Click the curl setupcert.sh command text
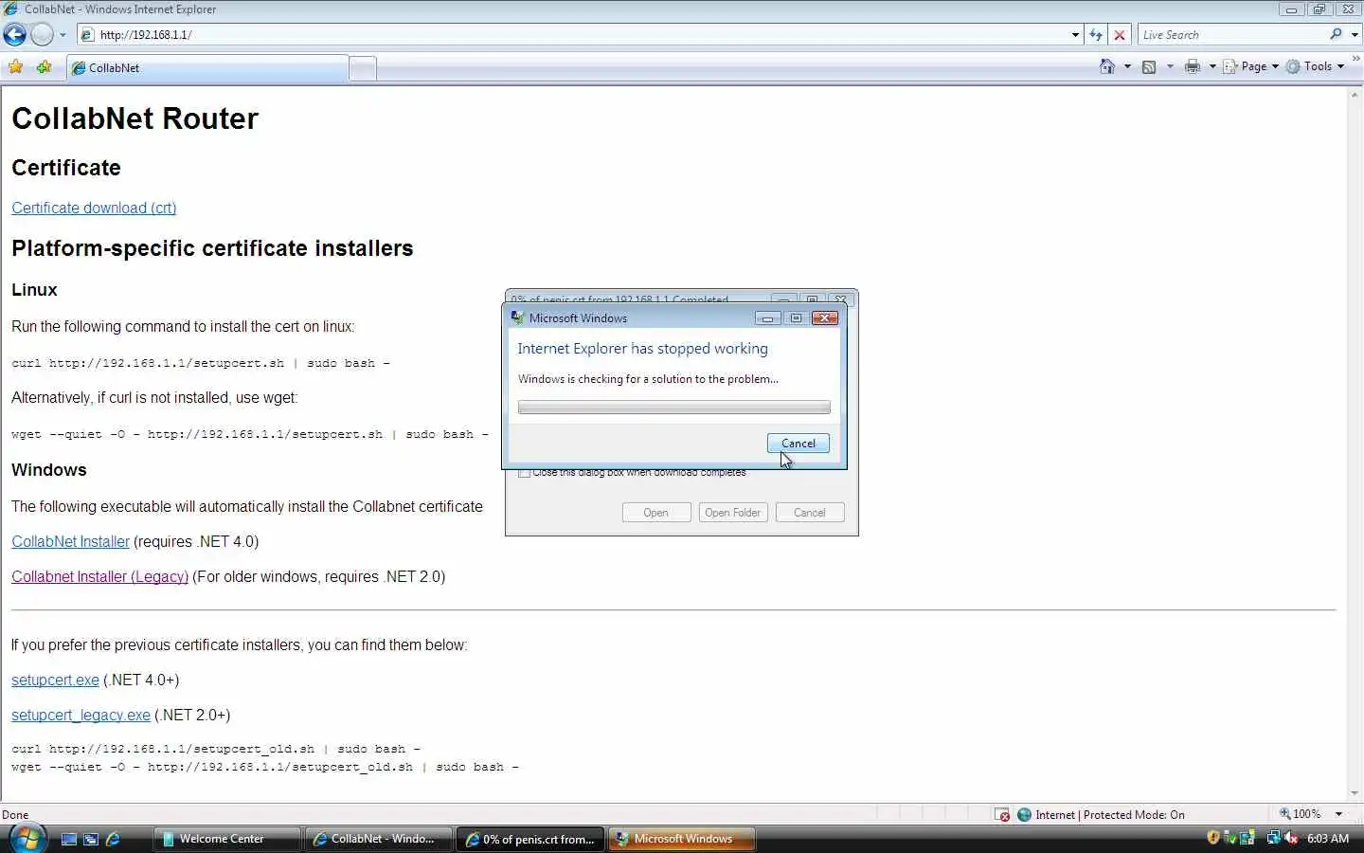1364x853 pixels. tap(201, 364)
